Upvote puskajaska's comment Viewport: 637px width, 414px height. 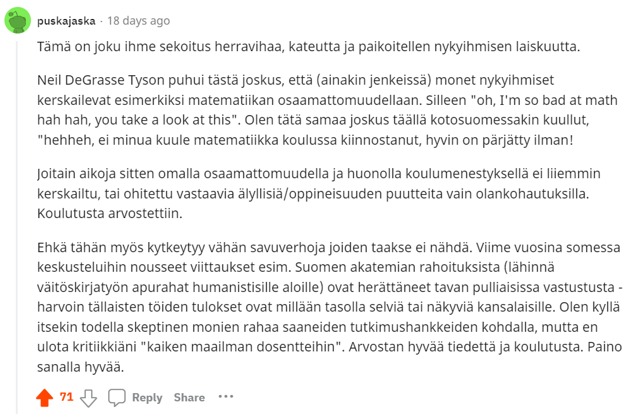point(44,398)
